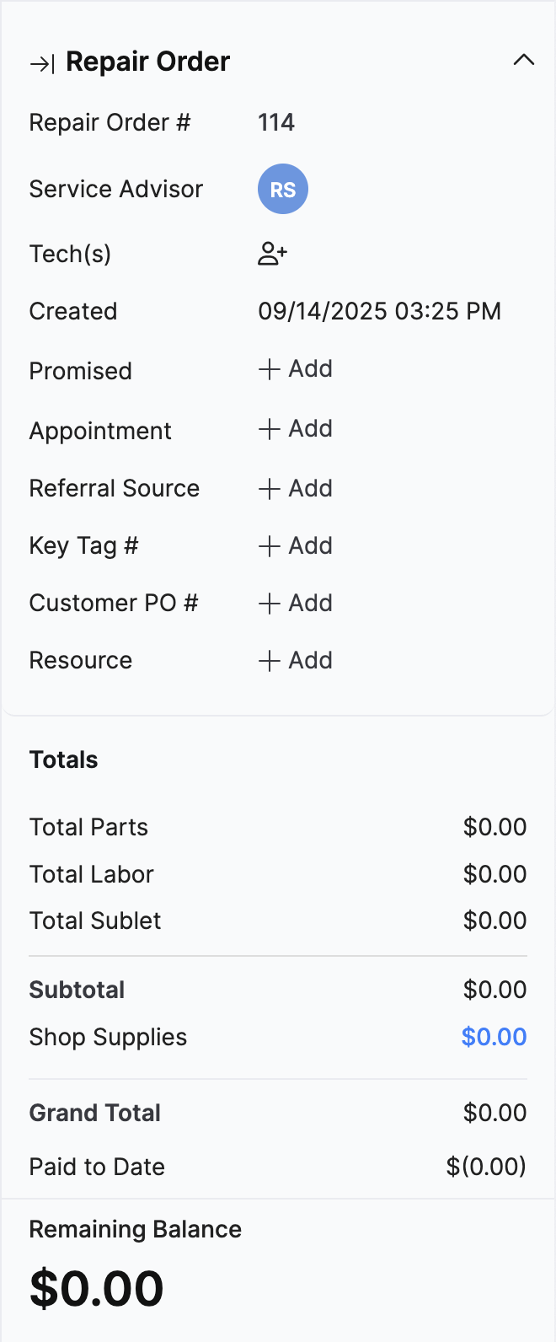
Task: Open the blue Shop Supplies $0.00 amount
Action: tap(494, 1037)
